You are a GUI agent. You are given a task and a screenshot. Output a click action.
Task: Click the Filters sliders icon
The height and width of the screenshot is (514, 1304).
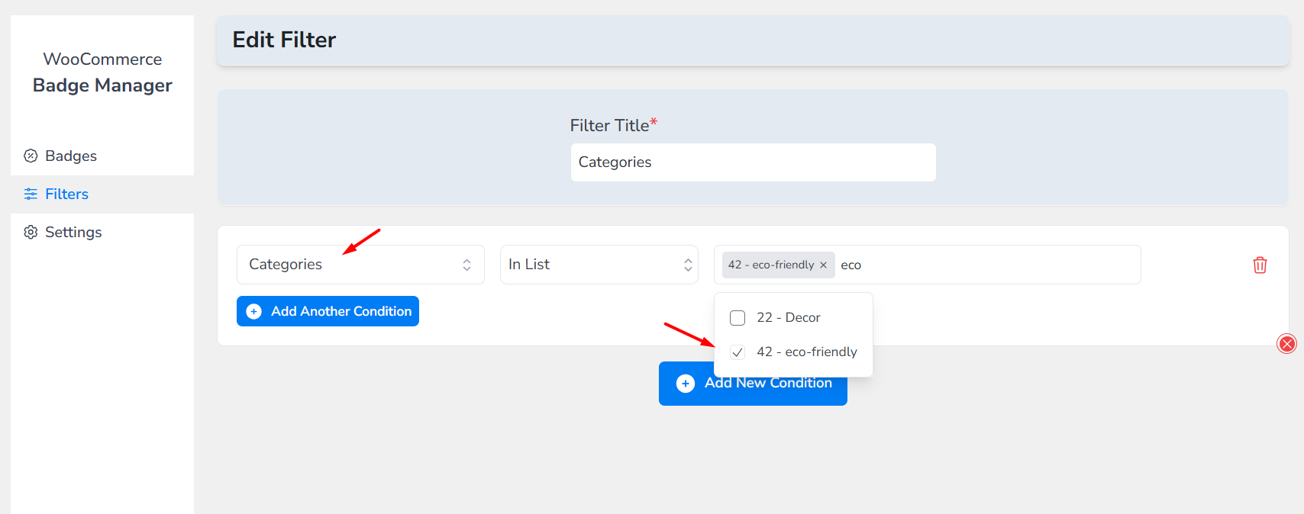(x=31, y=194)
